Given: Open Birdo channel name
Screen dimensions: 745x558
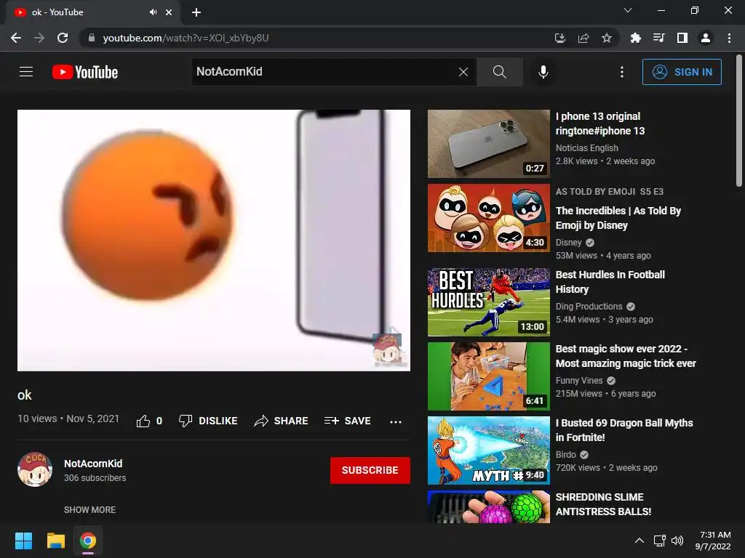Looking at the screenshot, I should (566, 455).
